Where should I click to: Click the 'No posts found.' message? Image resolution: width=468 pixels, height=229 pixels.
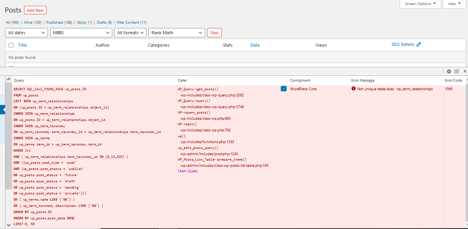point(22,58)
